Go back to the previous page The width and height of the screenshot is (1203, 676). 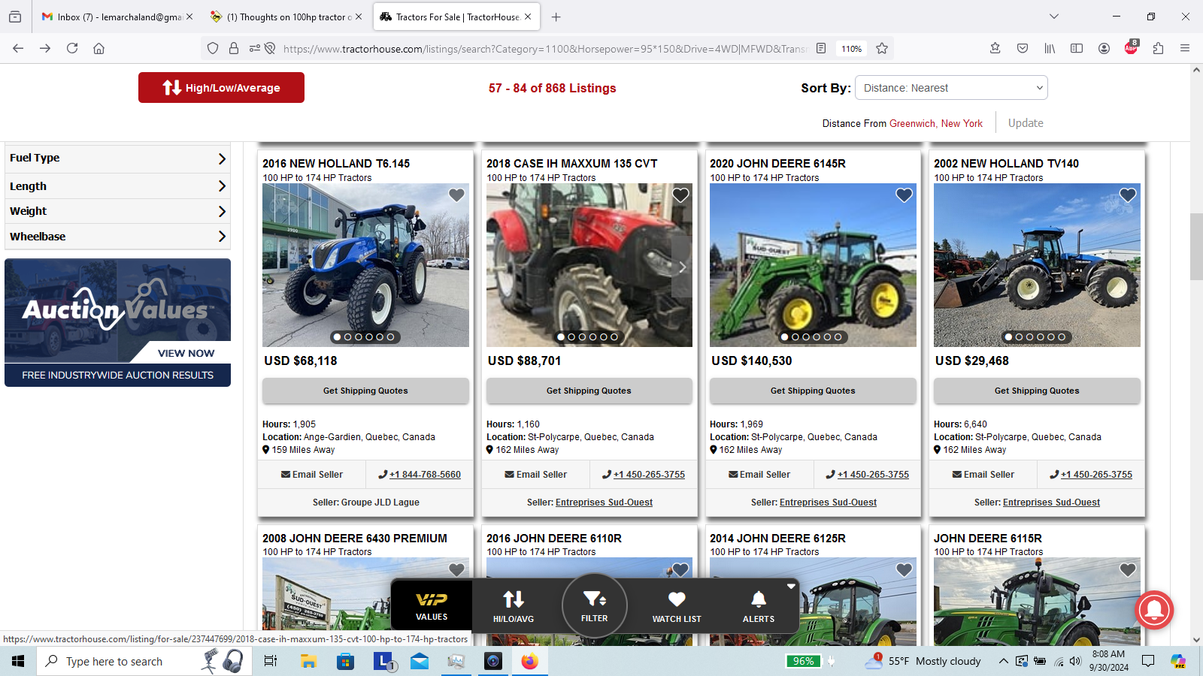(x=18, y=48)
